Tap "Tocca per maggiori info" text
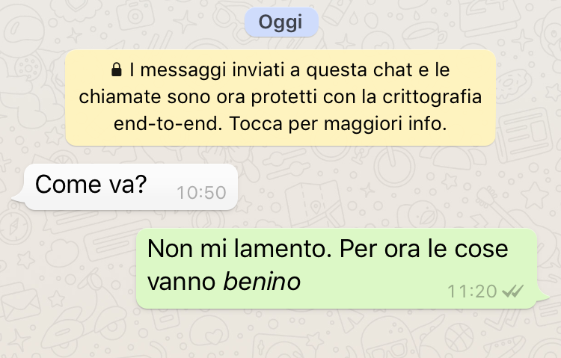Image resolution: width=561 pixels, height=358 pixels. 338,124
